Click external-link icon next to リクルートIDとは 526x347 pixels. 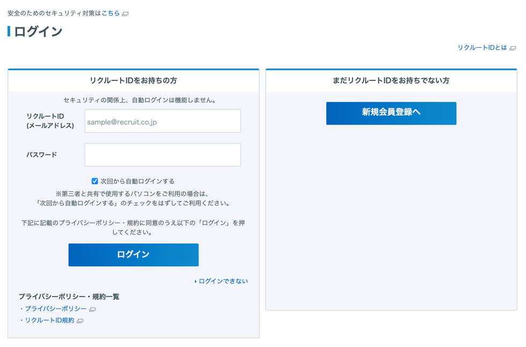[513, 48]
